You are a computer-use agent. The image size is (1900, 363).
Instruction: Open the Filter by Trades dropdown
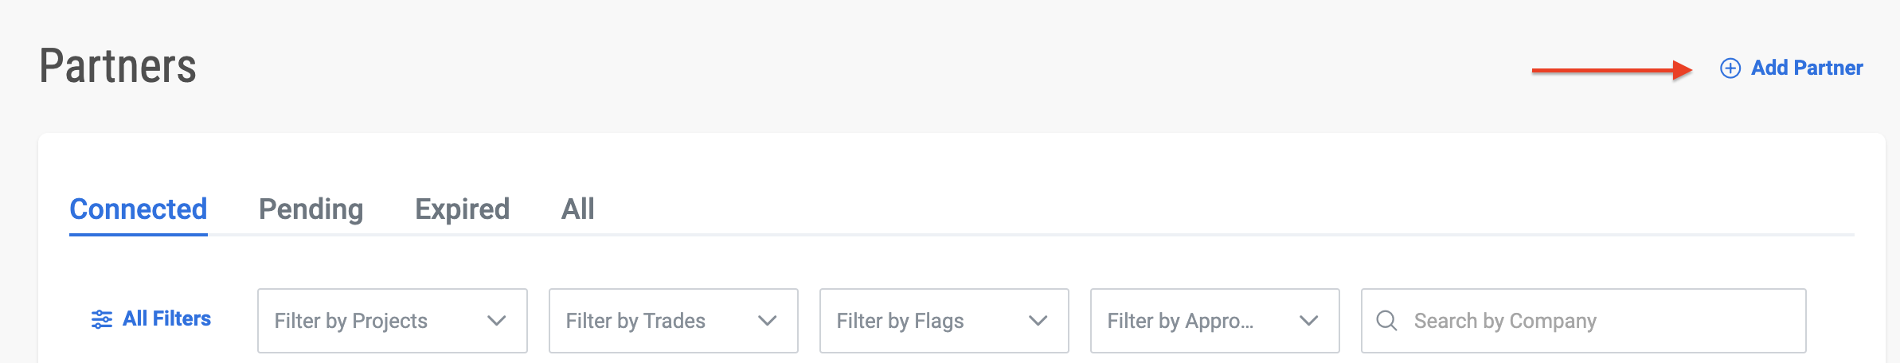click(674, 321)
